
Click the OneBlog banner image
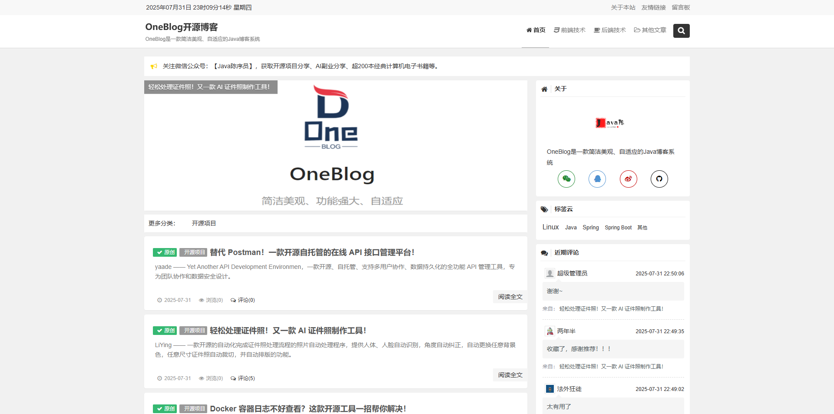(336, 146)
